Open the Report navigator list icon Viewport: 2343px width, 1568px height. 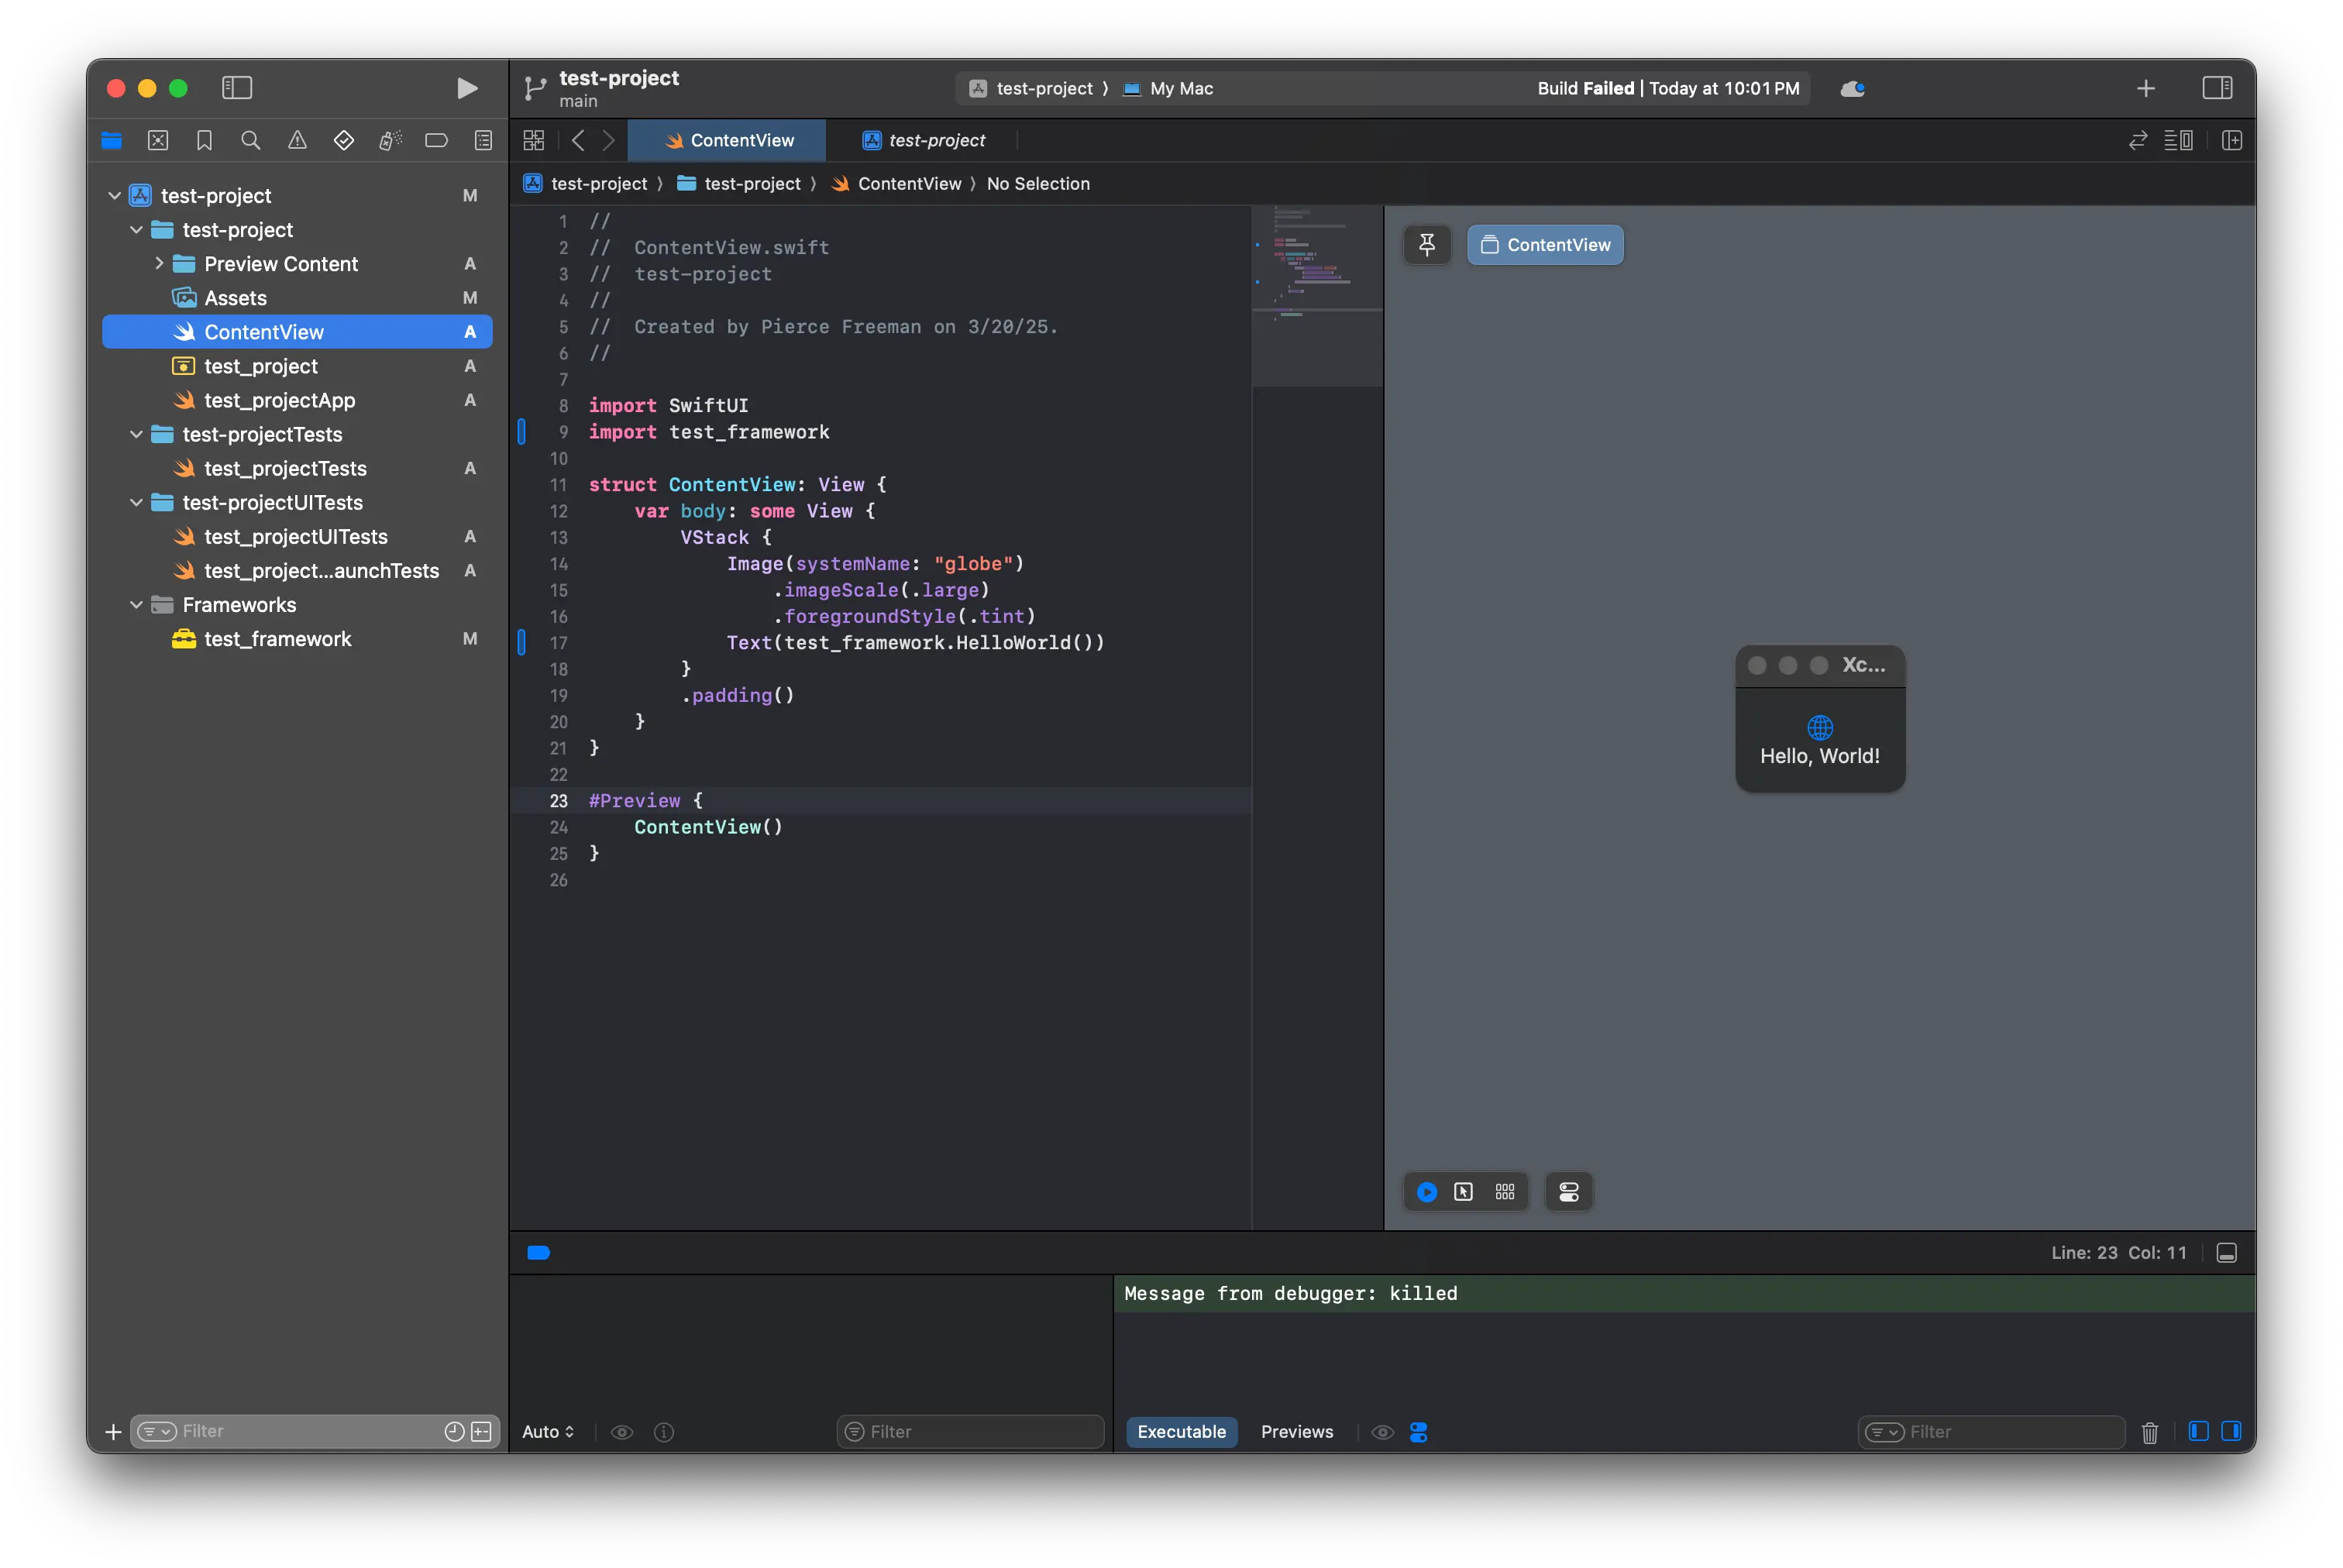[x=483, y=140]
